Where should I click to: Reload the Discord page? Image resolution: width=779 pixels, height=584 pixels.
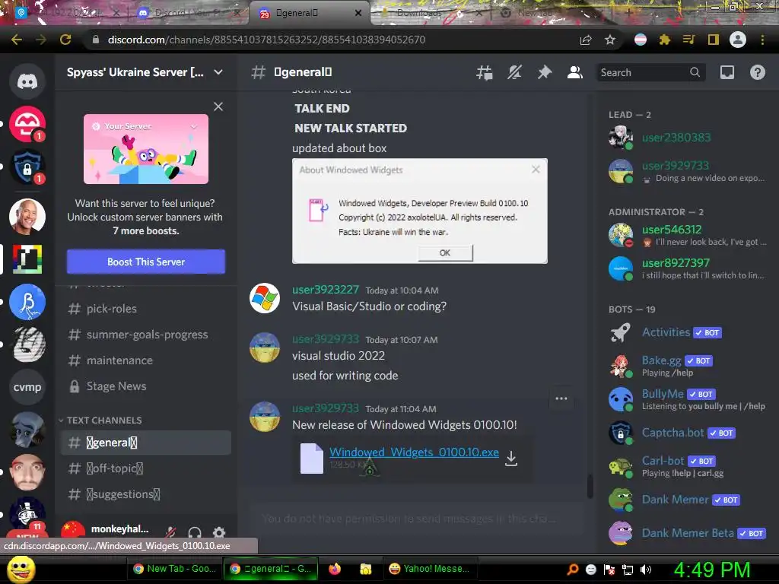[65, 40]
